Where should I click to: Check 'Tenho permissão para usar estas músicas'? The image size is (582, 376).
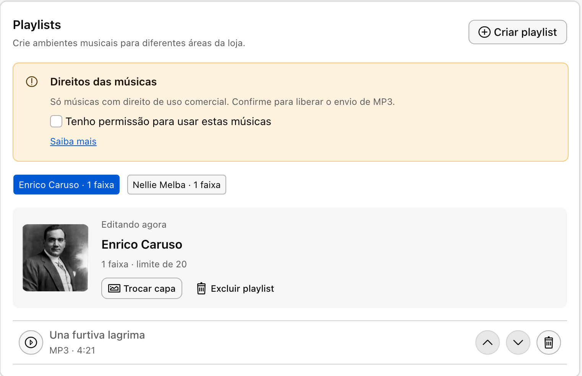tap(56, 121)
